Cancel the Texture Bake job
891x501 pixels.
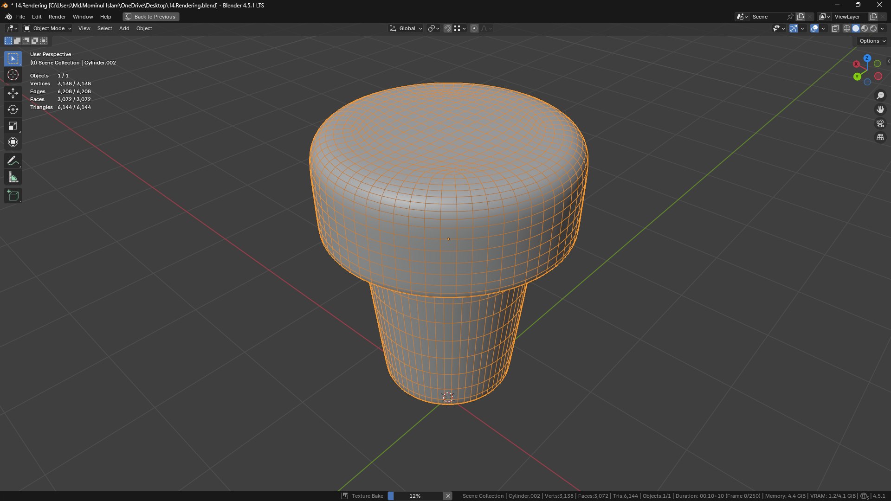[448, 496]
